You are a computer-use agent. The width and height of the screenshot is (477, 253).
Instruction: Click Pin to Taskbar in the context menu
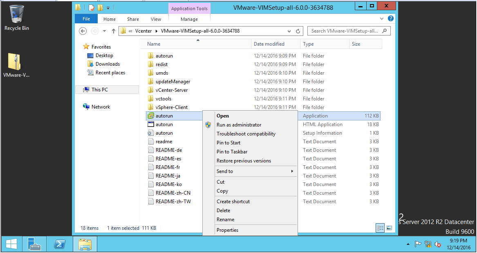(x=231, y=151)
